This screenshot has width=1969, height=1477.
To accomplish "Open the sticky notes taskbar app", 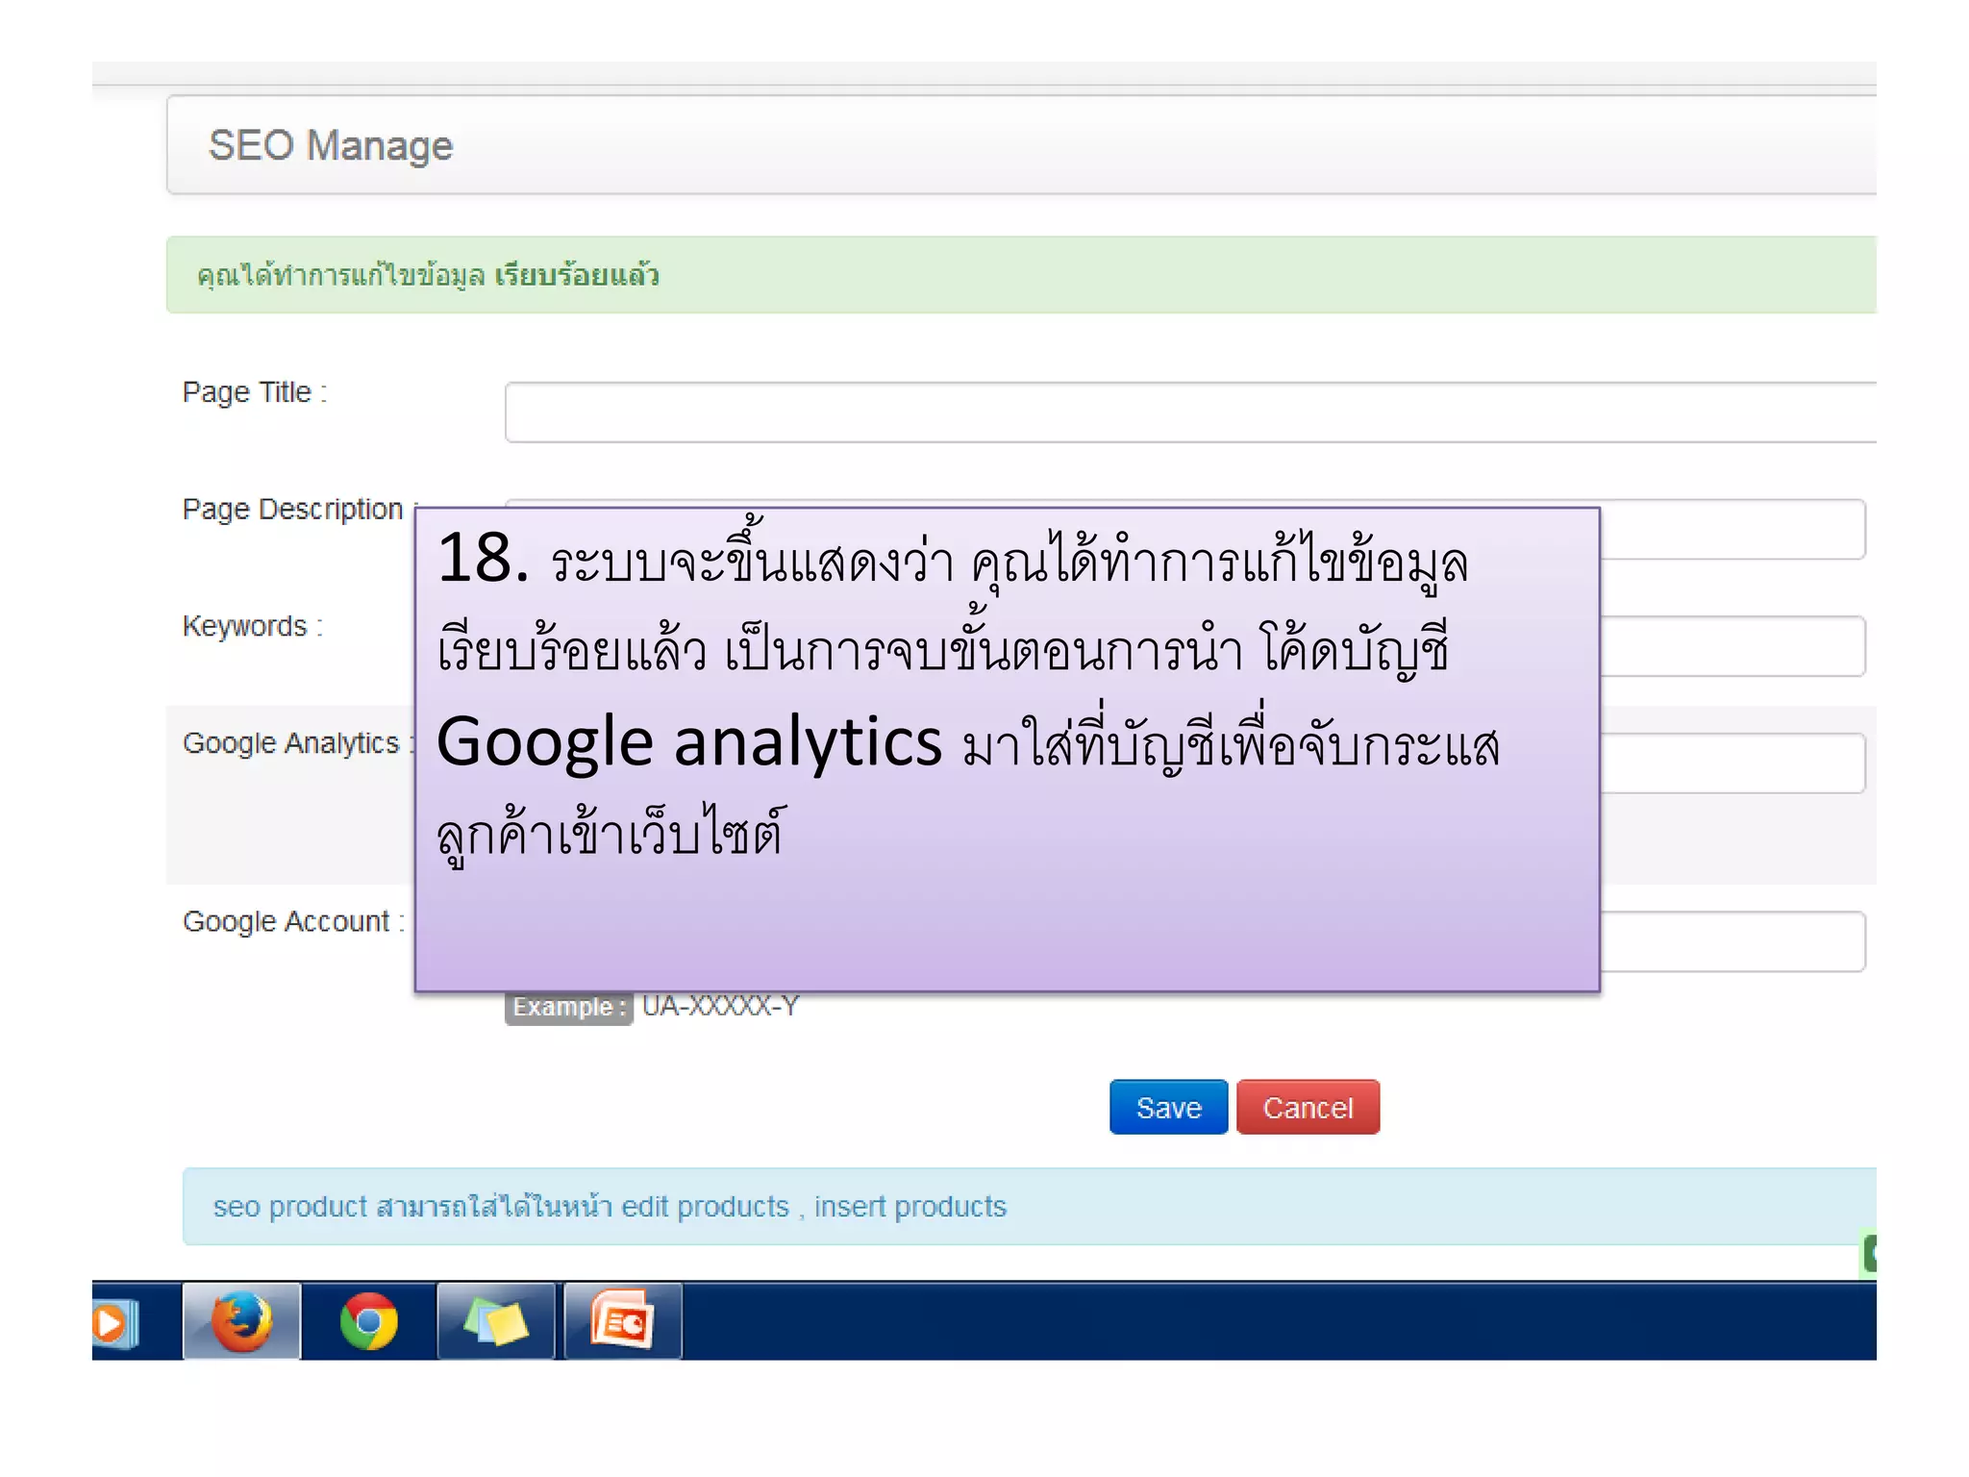I will tap(496, 1320).
